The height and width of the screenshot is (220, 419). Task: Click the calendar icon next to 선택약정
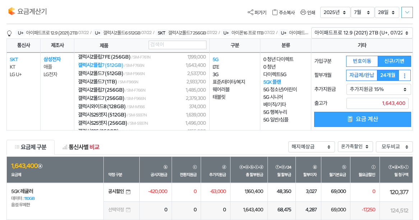pos(128,210)
